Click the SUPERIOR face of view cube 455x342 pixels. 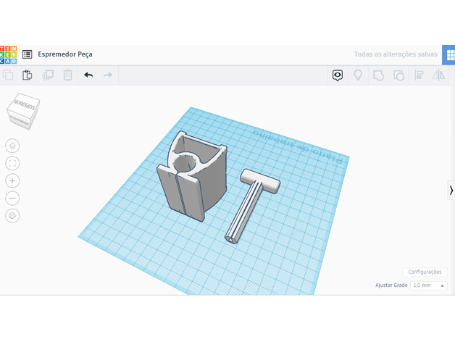click(x=25, y=104)
